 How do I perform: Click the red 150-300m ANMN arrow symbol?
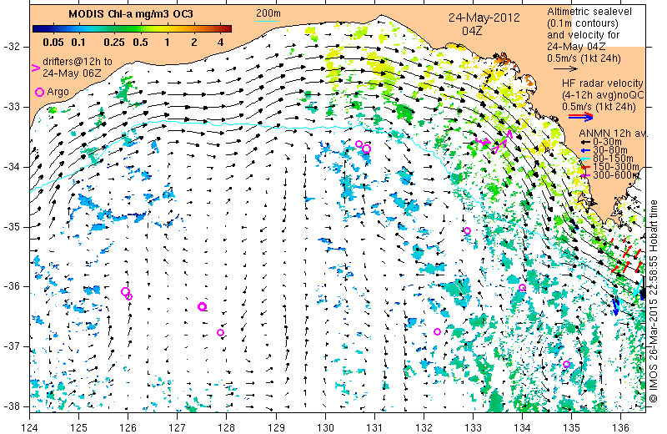pos(586,167)
